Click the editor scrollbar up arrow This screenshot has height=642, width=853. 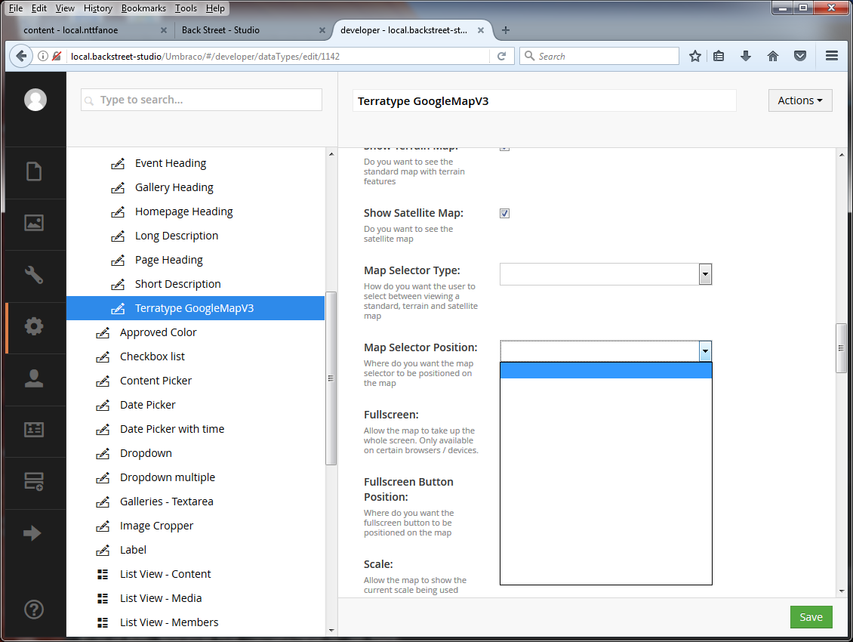[x=841, y=155]
